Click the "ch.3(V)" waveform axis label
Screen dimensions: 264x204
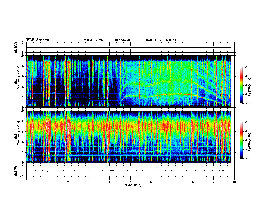(x=16, y=171)
